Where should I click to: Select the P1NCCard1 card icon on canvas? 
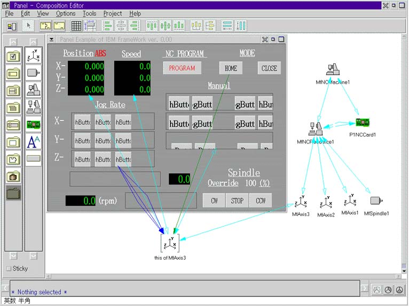(x=363, y=123)
